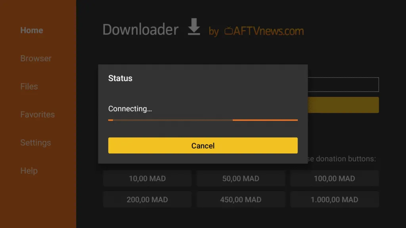This screenshot has width=406, height=228.
Task: Go to Files in the sidebar
Action: tap(29, 86)
